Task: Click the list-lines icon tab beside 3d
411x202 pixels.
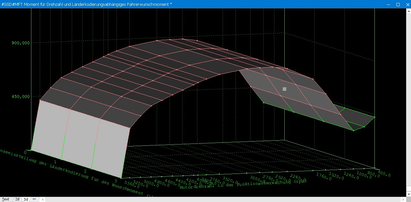Action: (34, 199)
